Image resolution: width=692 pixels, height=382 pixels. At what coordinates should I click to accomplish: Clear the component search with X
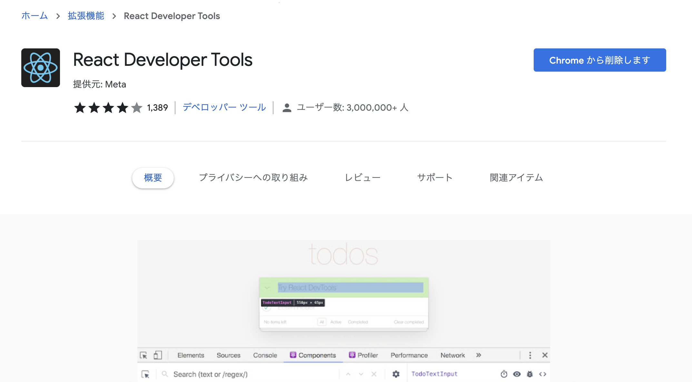pos(374,374)
